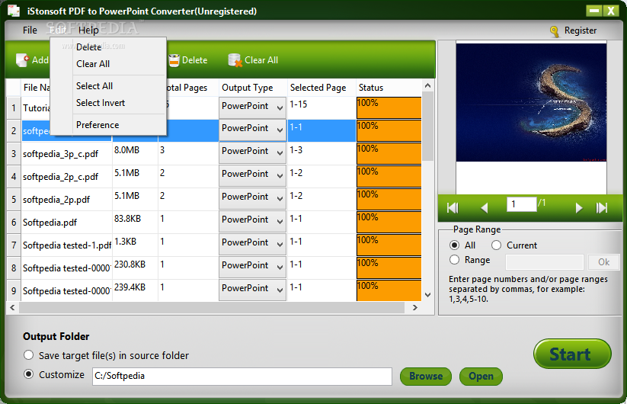Click the file list scroll up arrow
627x404 pixels.
[427, 85]
